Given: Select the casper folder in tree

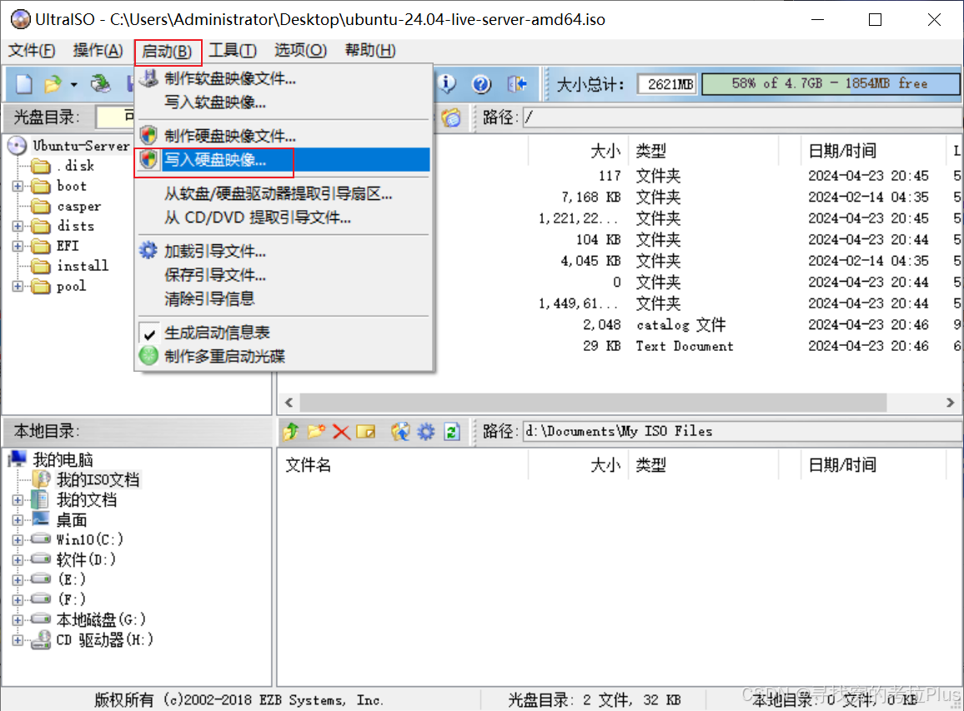Looking at the screenshot, I should [78, 207].
